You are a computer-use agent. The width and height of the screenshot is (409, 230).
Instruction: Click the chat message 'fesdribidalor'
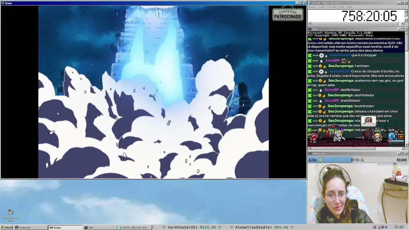tap(364, 106)
